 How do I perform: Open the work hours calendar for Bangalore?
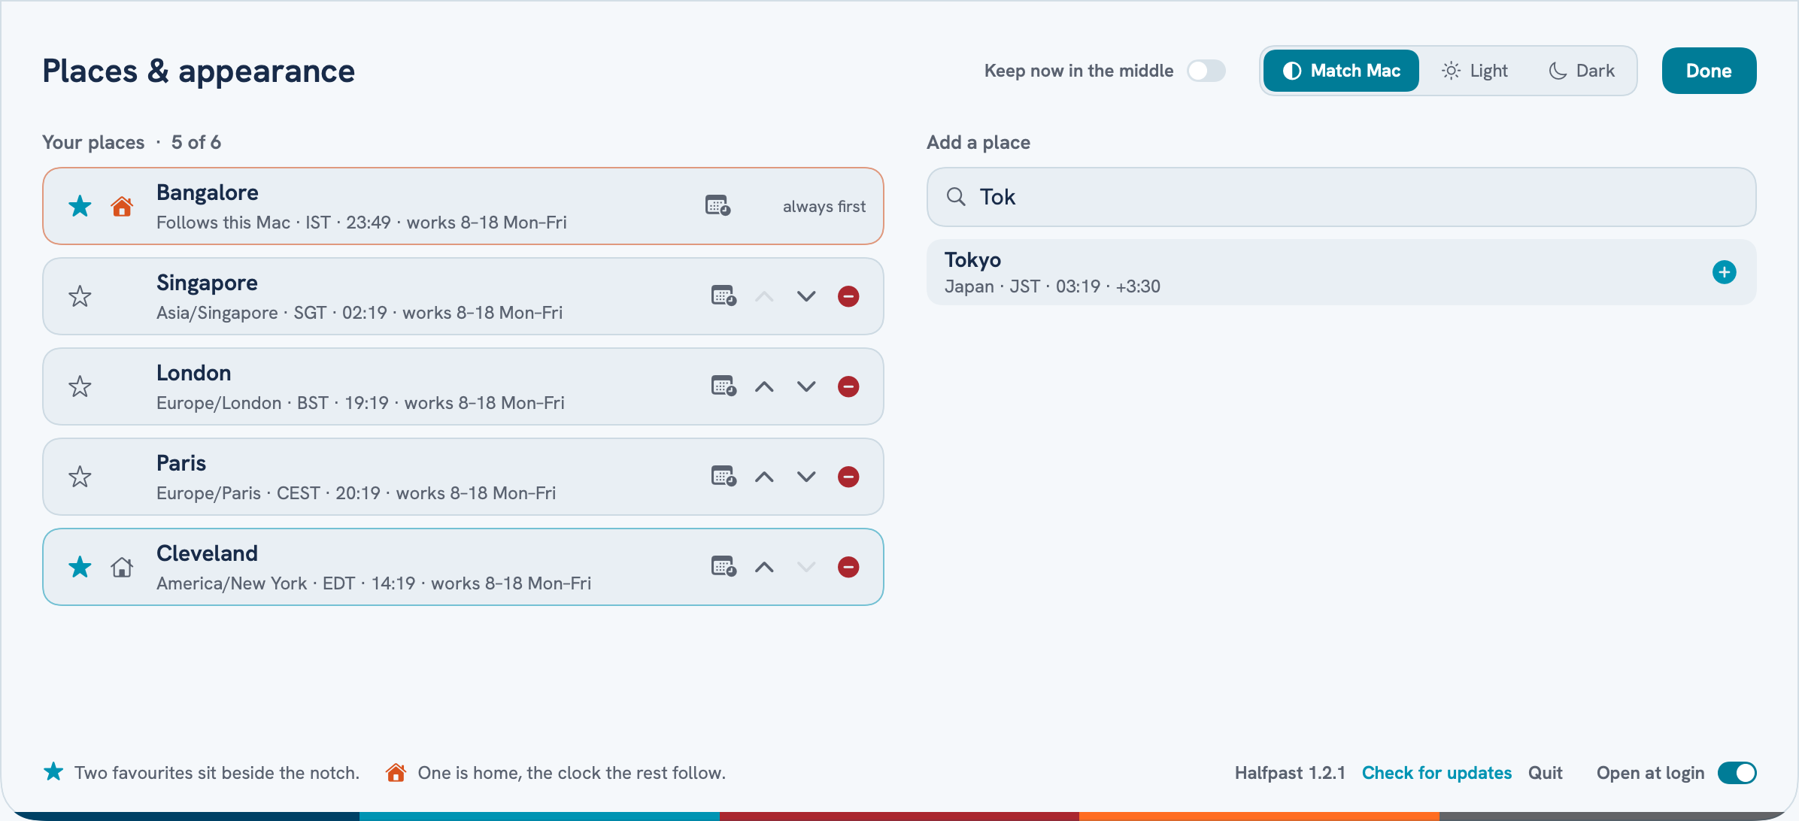point(717,205)
